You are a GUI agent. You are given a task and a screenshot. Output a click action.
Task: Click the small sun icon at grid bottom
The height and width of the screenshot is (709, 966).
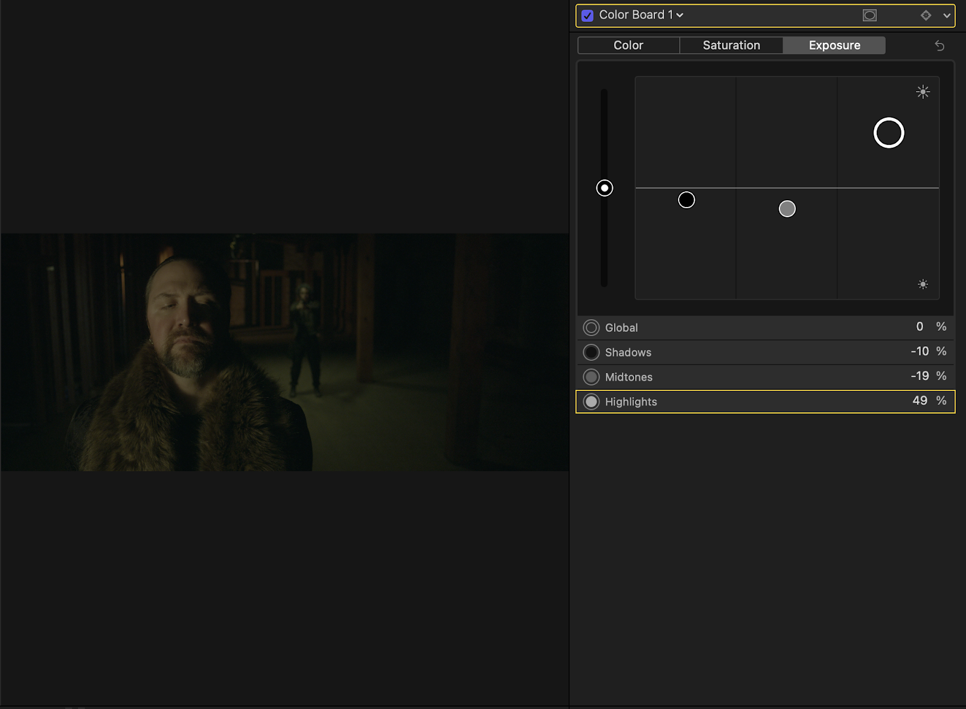click(x=923, y=284)
